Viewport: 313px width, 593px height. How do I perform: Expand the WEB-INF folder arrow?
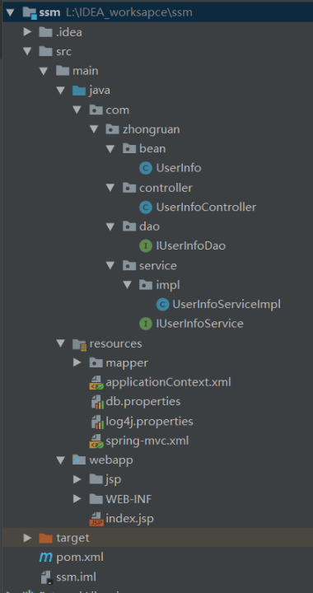(77, 499)
